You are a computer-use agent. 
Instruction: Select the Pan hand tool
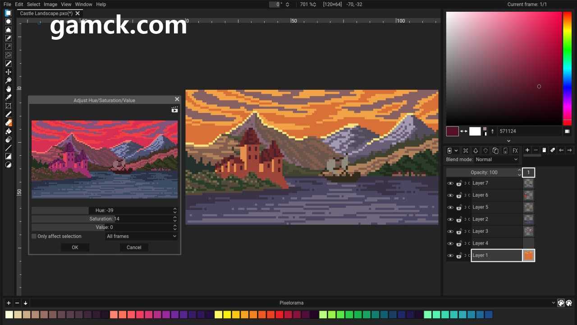click(x=8, y=89)
